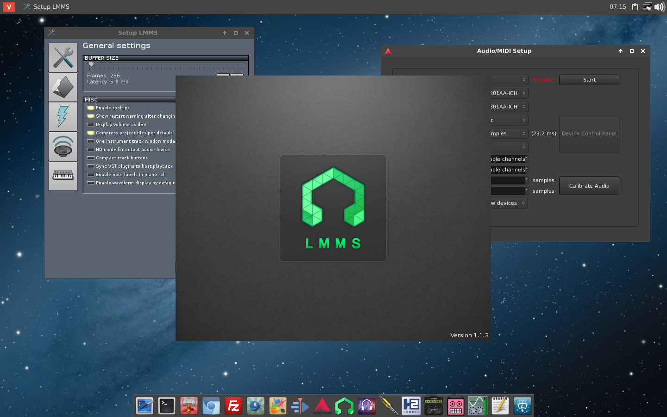Open the purple headphones app in the dock
The width and height of the screenshot is (667, 417).
[x=367, y=406]
